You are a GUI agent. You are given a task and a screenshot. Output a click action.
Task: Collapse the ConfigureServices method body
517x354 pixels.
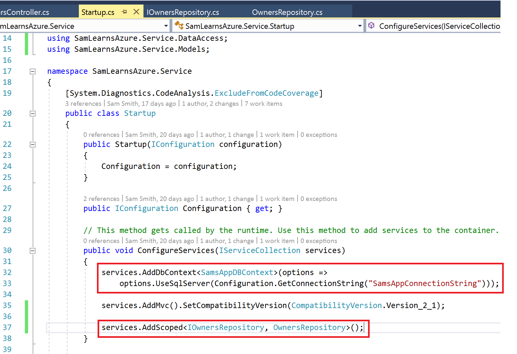pyautogui.click(x=33, y=251)
